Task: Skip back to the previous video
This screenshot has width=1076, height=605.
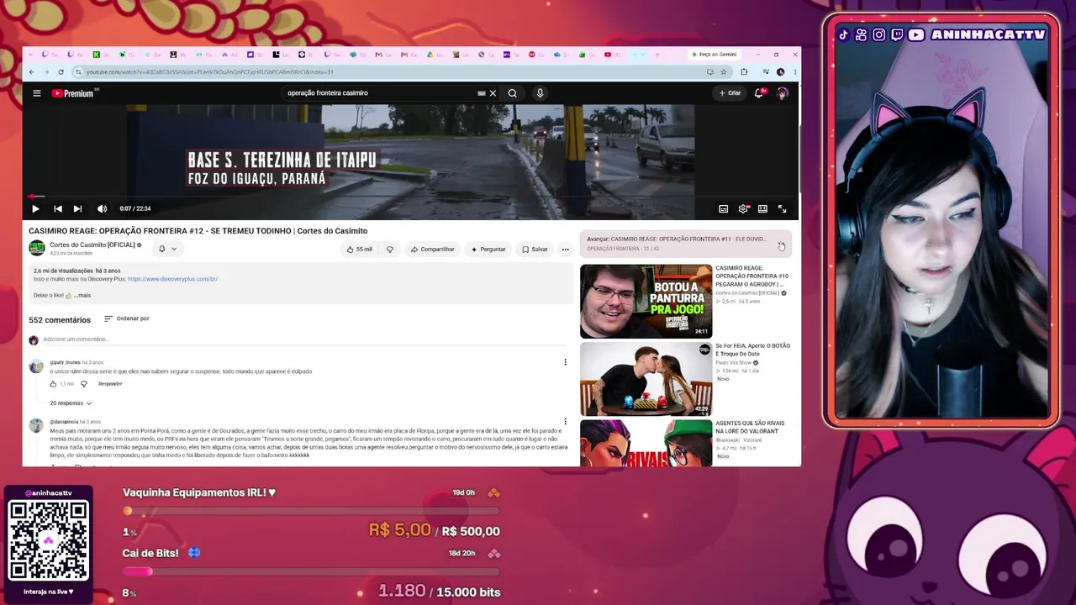Action: click(x=57, y=208)
